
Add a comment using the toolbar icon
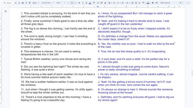pos(102,3)
